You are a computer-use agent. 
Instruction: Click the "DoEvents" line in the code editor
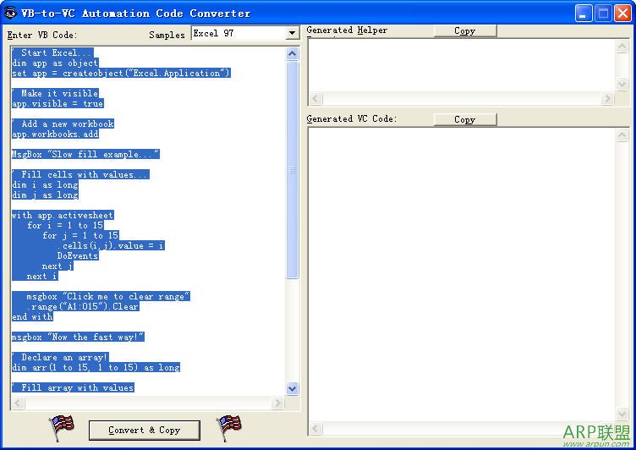(77, 255)
